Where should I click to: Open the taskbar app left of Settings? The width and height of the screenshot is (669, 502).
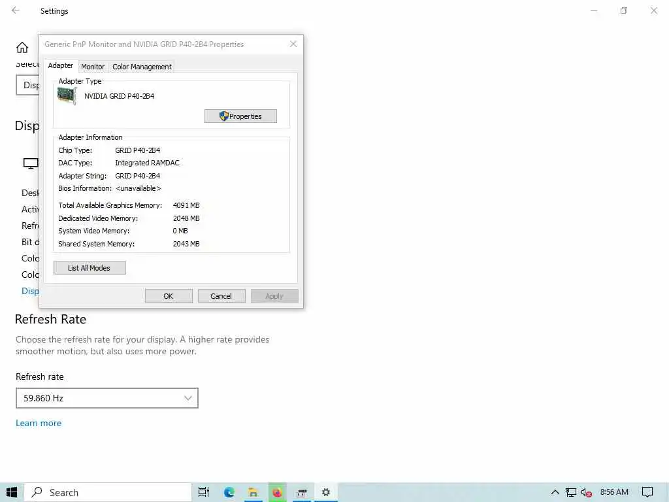click(302, 492)
